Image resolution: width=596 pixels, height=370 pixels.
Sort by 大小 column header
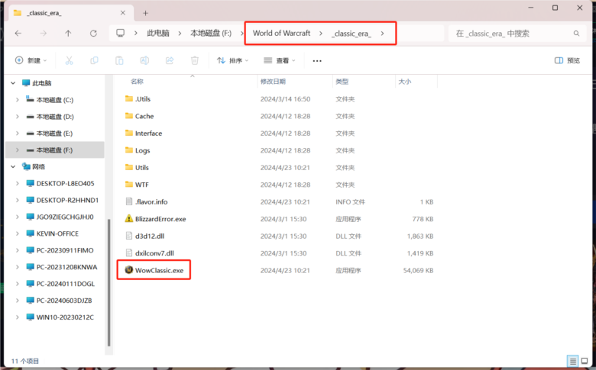404,81
